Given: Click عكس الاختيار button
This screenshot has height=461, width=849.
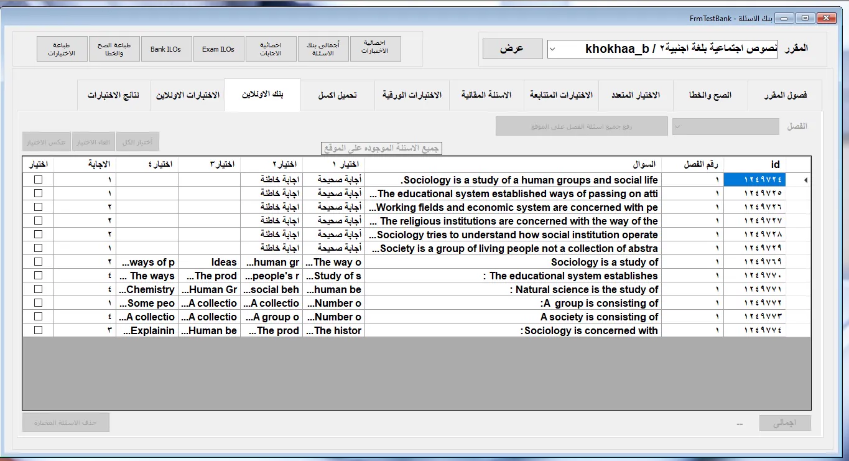Looking at the screenshot, I should pos(47,142).
